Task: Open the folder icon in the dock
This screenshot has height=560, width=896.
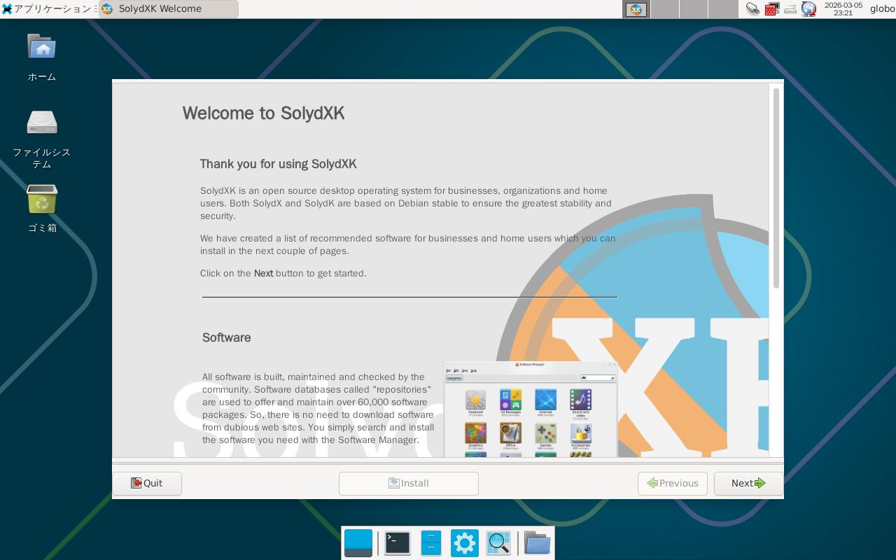Action: 537,543
